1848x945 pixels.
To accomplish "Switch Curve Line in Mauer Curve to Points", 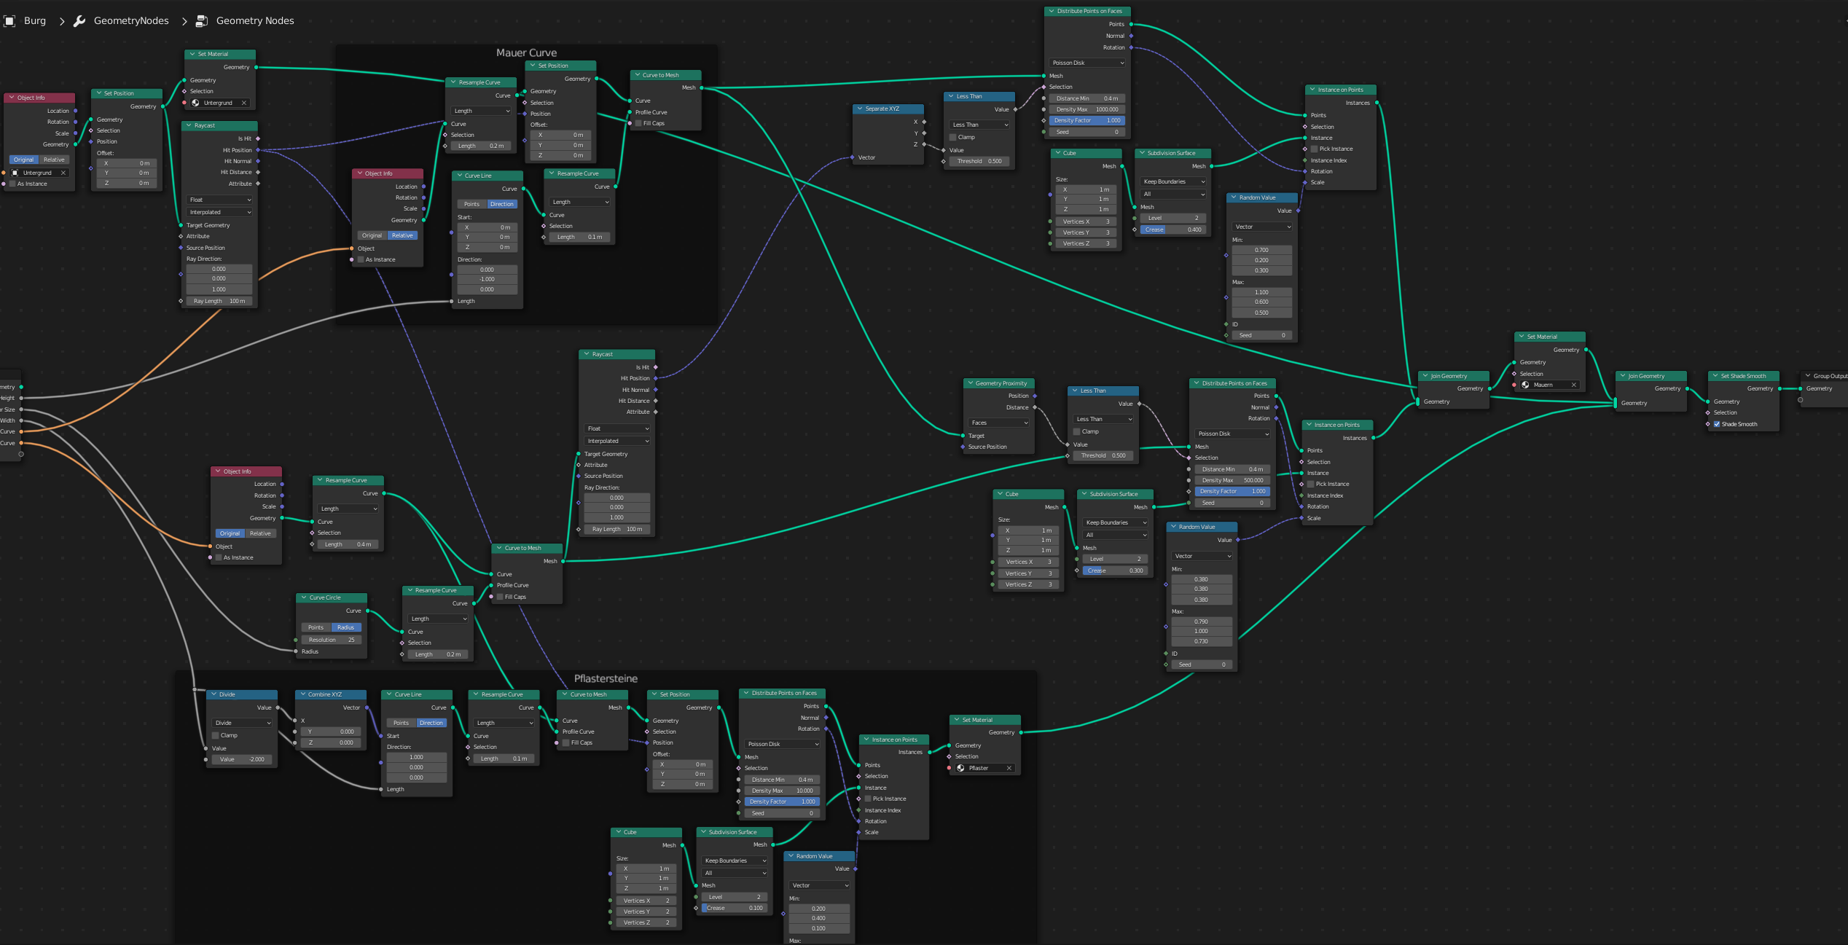I will pos(471,204).
